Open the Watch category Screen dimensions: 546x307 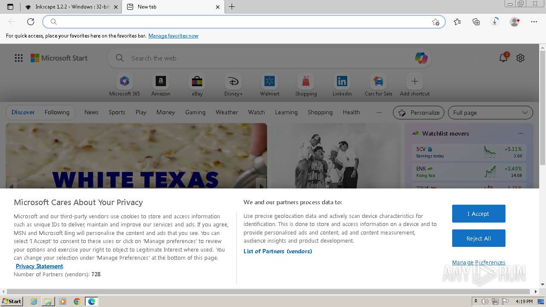[x=256, y=112]
